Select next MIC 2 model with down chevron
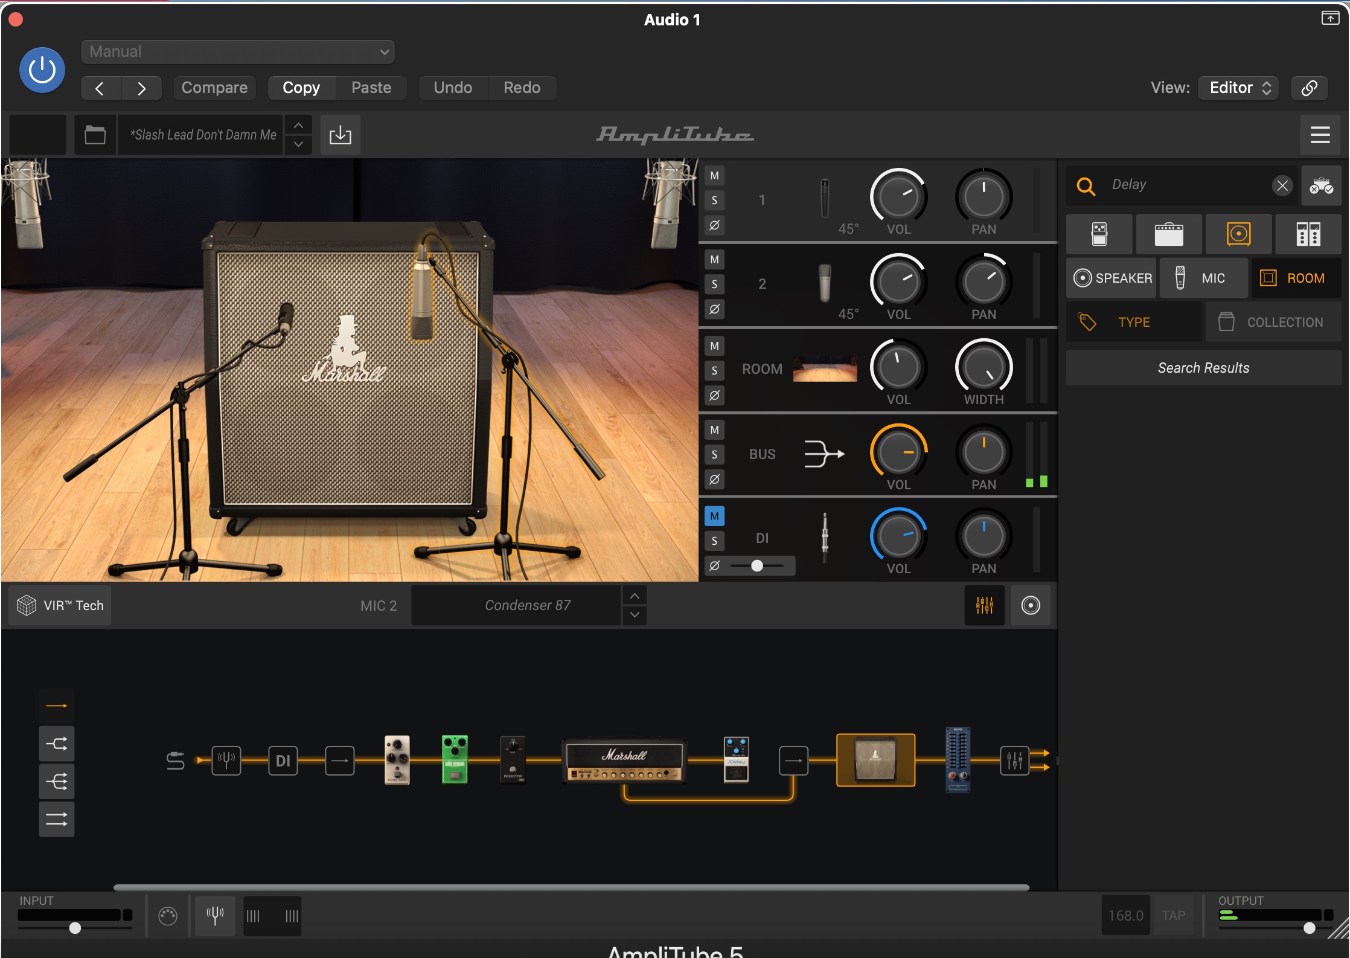This screenshot has width=1350, height=958. (x=635, y=615)
